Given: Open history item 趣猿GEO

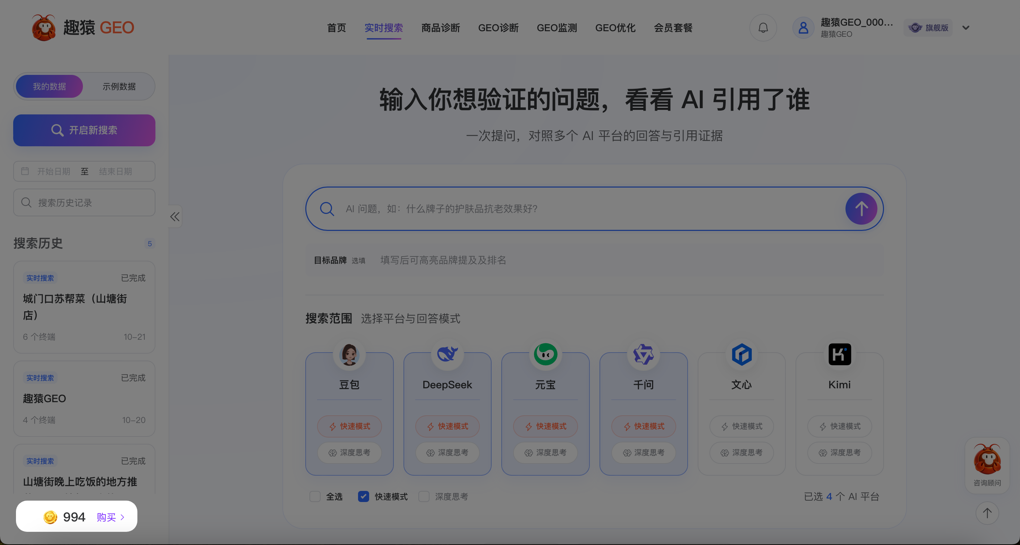Looking at the screenshot, I should tap(84, 399).
